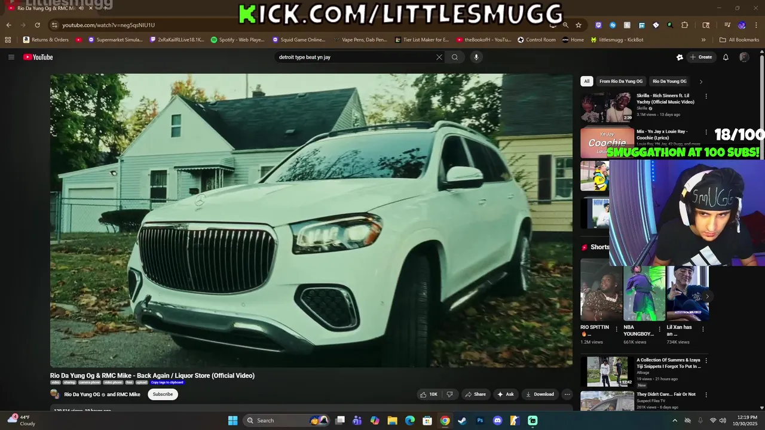This screenshot has height=430, width=765.
Task: Open NBA YOUNGBOY short thumbnail
Action: point(644,293)
